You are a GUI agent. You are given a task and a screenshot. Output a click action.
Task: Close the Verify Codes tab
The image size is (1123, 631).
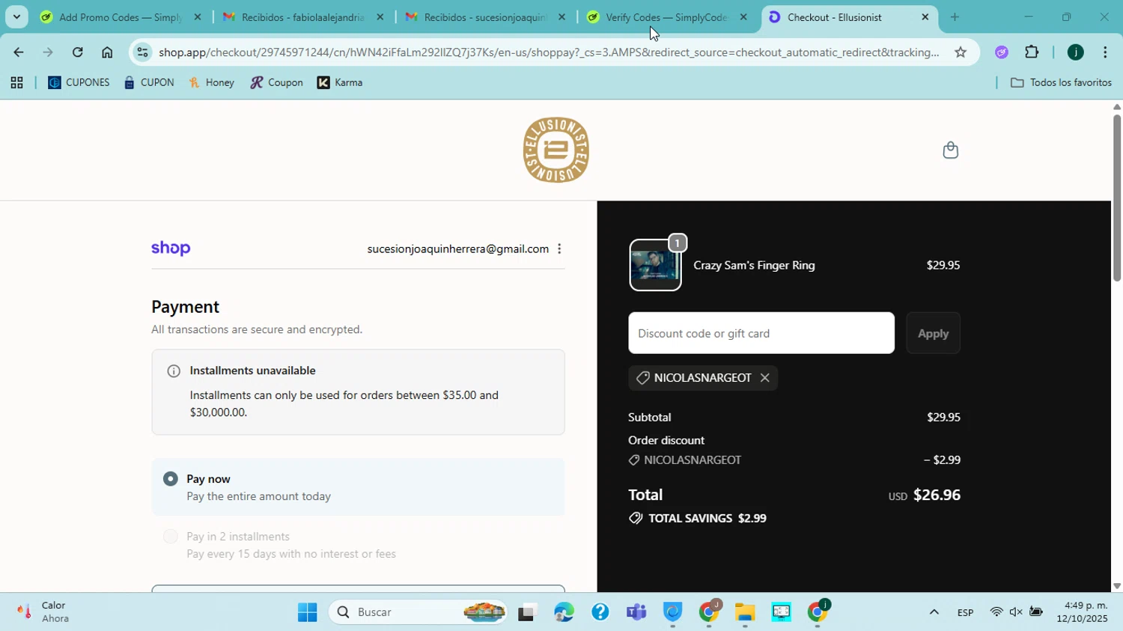(x=743, y=16)
